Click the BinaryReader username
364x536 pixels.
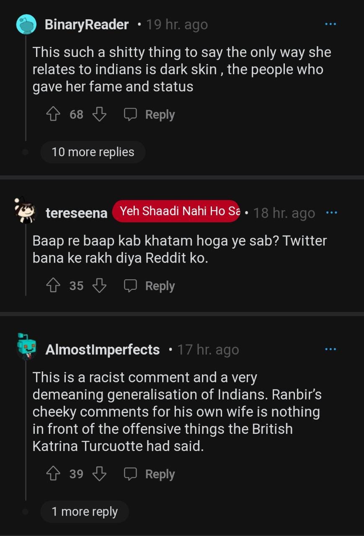(86, 25)
